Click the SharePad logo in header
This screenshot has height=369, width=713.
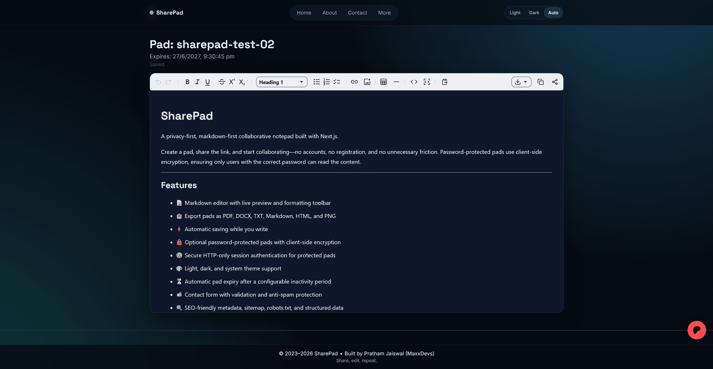coord(166,13)
